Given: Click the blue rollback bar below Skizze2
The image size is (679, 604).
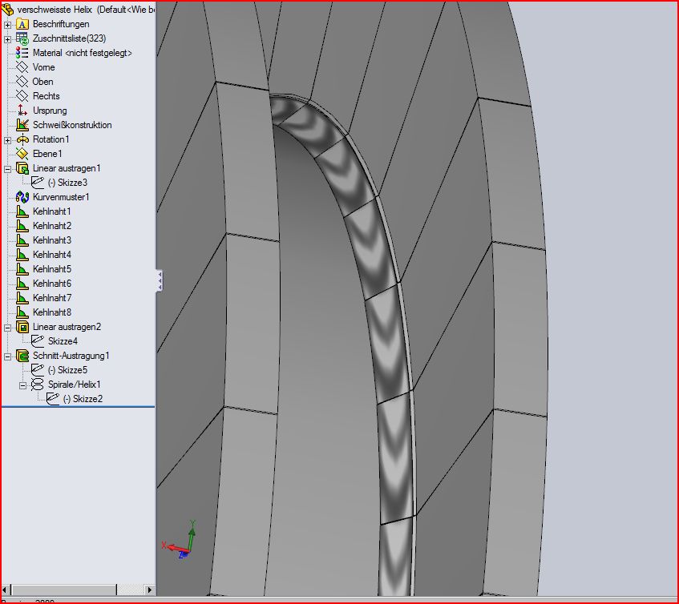Looking at the screenshot, I should pos(78,407).
